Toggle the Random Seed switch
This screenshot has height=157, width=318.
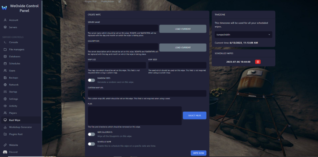pyautogui.click(x=92, y=80)
